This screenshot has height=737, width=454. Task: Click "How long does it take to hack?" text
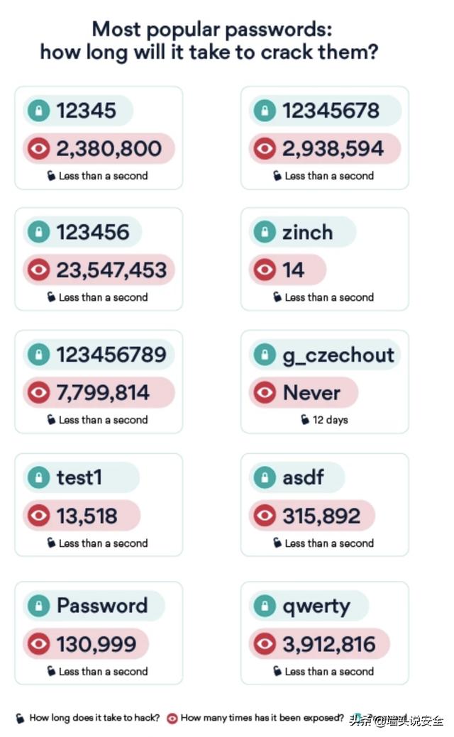[94, 718]
